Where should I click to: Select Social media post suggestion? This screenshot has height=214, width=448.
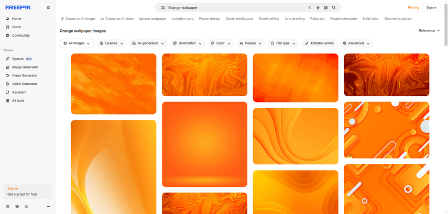pos(239,18)
